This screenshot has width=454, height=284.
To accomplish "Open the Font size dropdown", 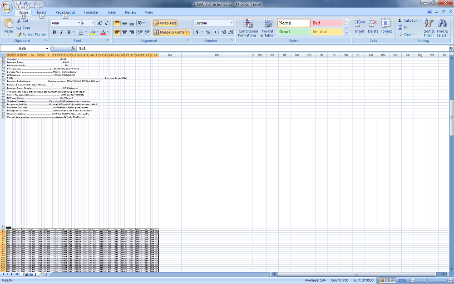I will coord(92,23).
